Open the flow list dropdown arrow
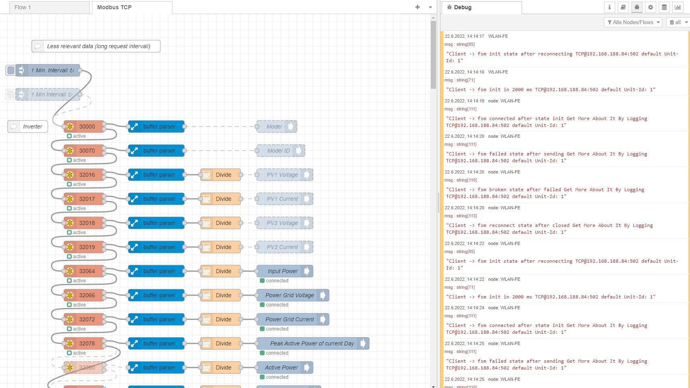Viewport: 690px width, 388px height. pyautogui.click(x=430, y=7)
